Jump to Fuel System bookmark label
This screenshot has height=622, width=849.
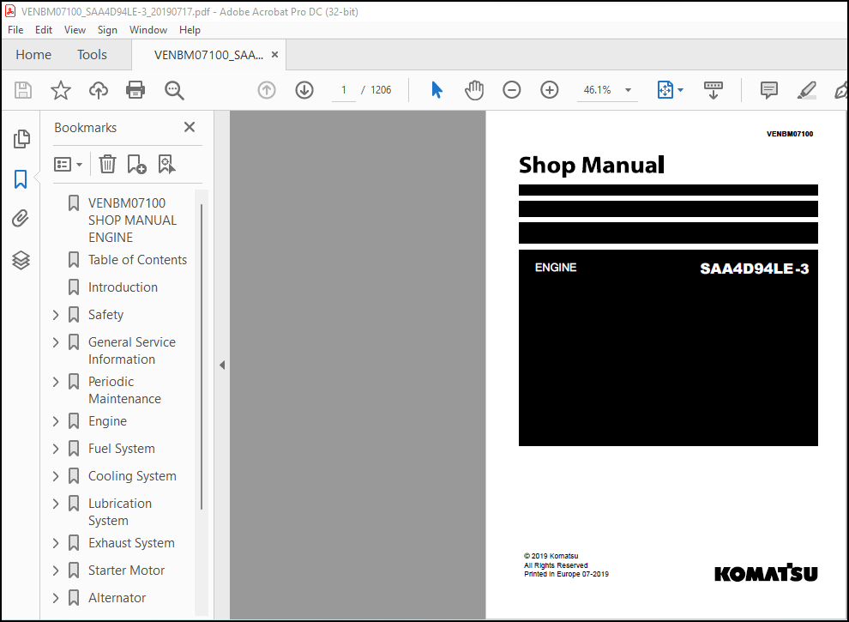point(121,449)
